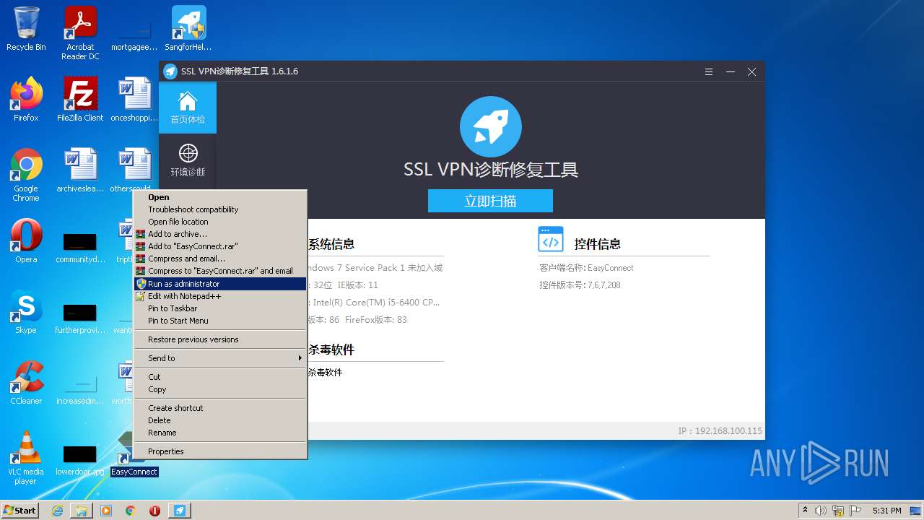
Task: Open the volume tray icon
Action: [821, 511]
